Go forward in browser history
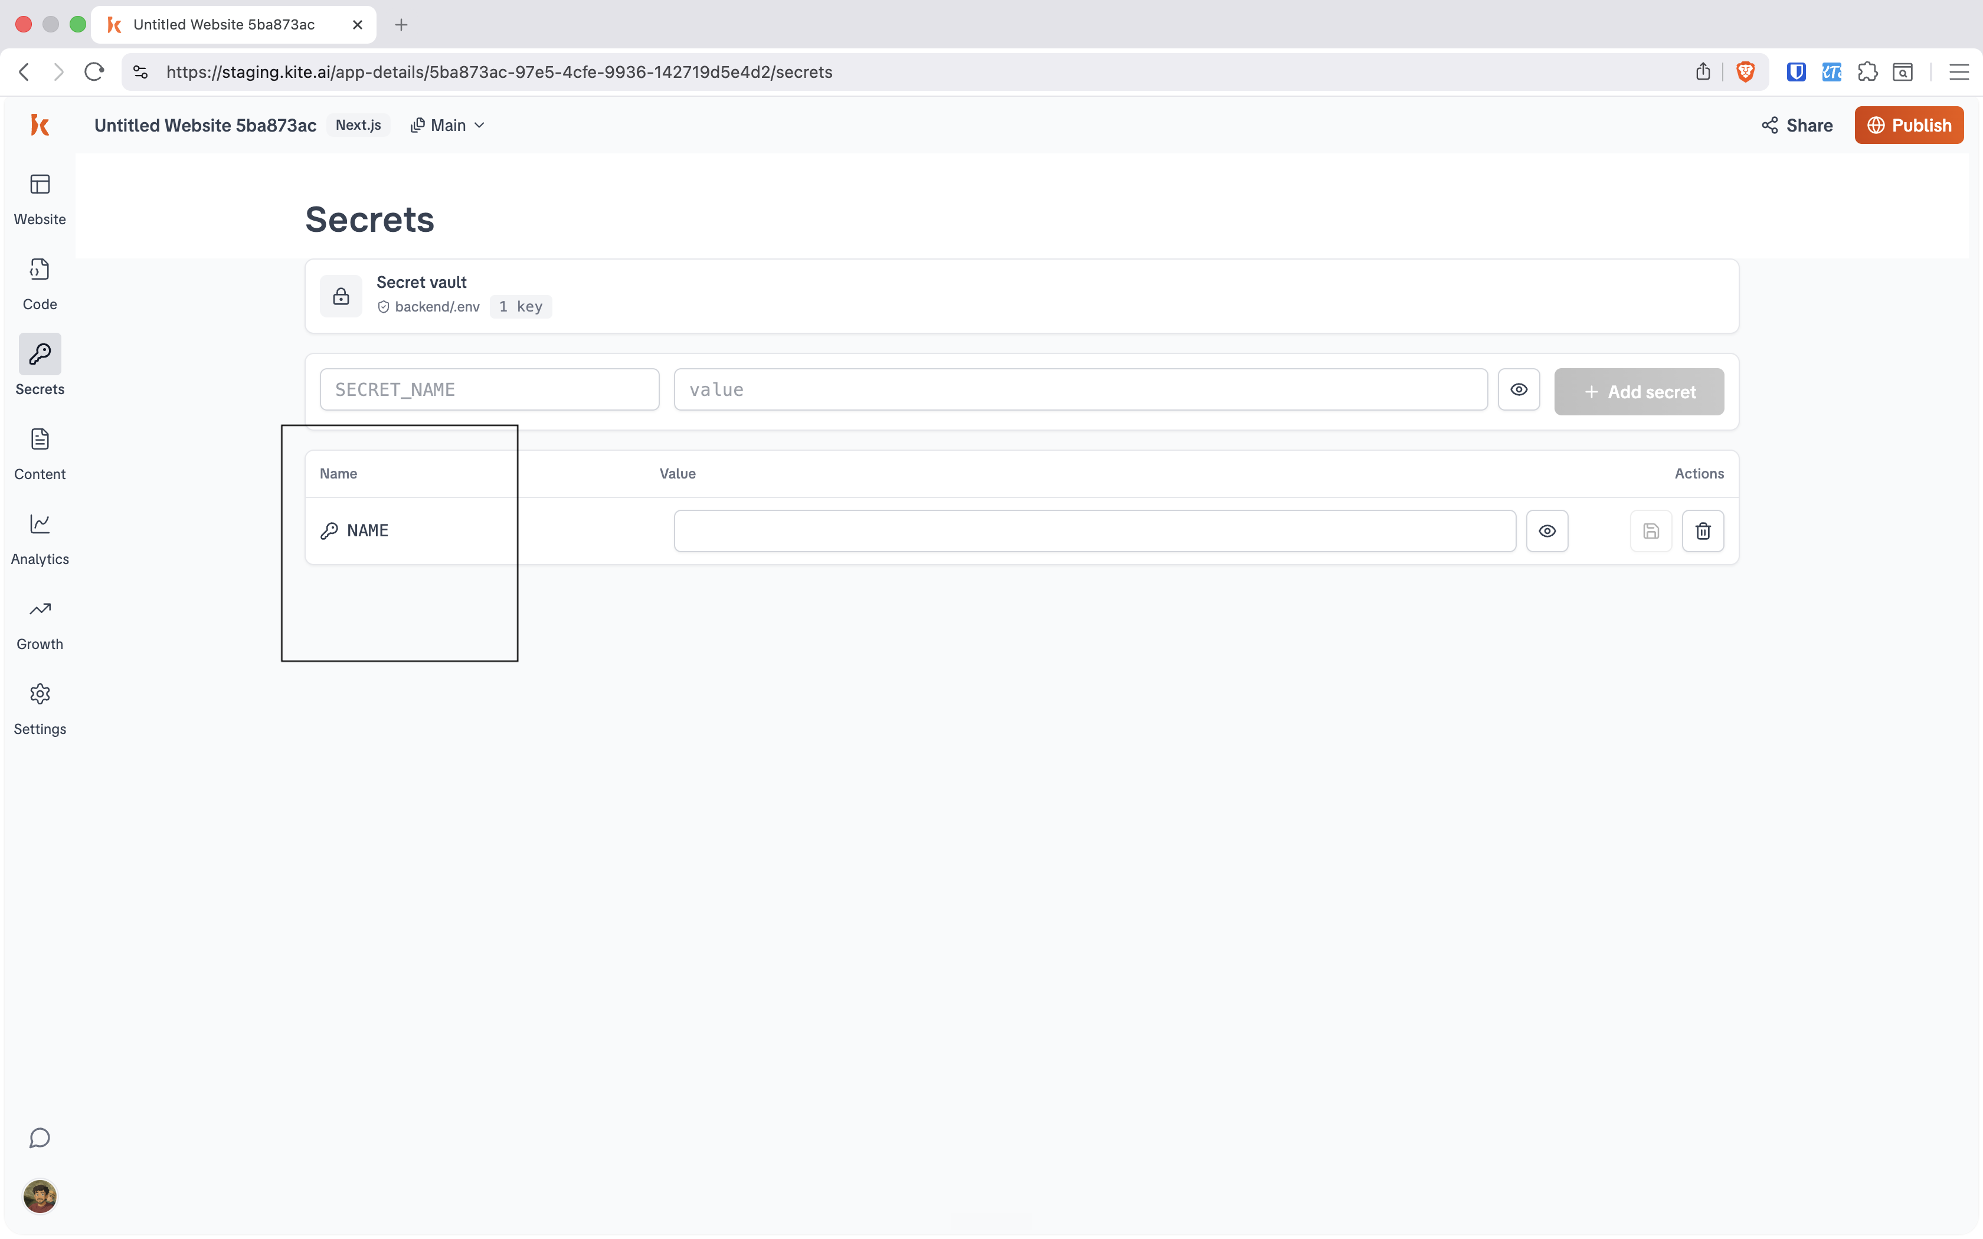The width and height of the screenshot is (1983, 1239). pyautogui.click(x=58, y=72)
